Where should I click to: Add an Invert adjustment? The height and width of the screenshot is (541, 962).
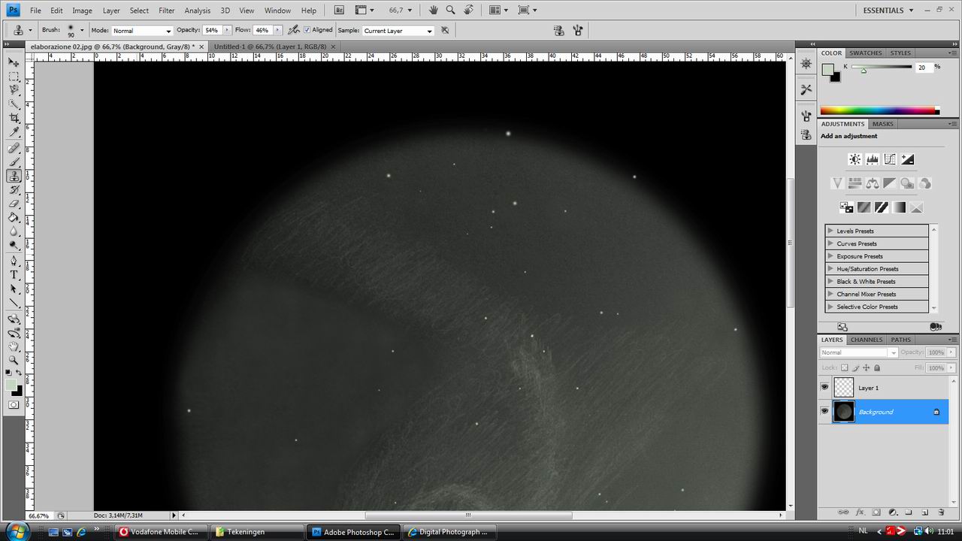(846, 207)
